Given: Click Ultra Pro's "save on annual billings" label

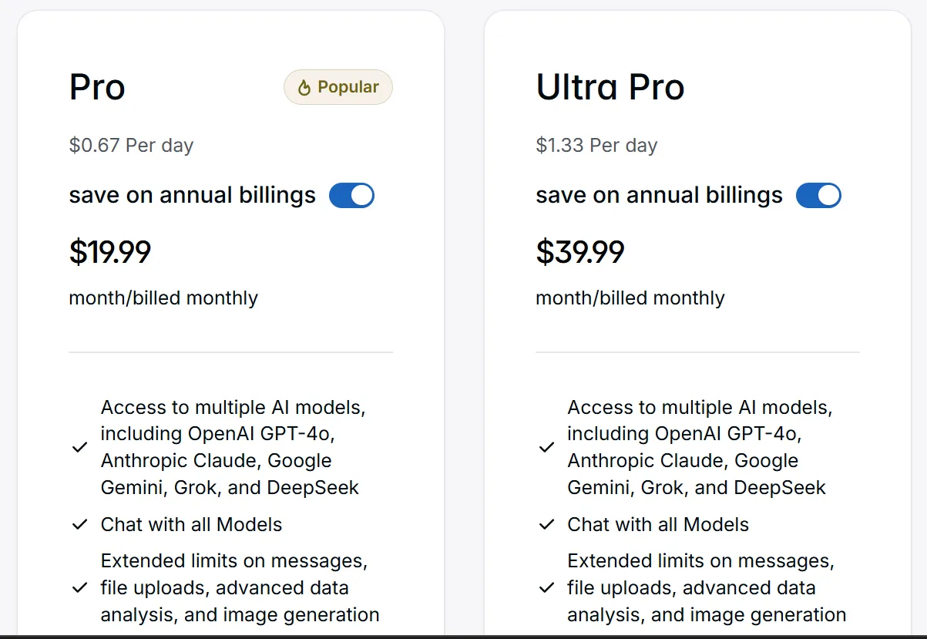Looking at the screenshot, I should (x=659, y=195).
